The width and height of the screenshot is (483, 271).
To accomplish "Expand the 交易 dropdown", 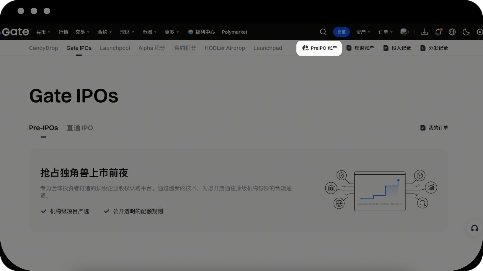I will pyautogui.click(x=82, y=32).
